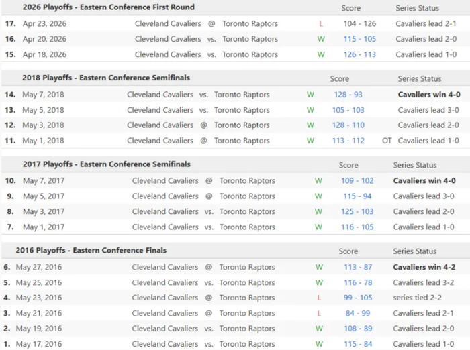470x350 pixels.
Task: Open the 115 - 84 score for May 17, 2016
Action: coord(358,344)
